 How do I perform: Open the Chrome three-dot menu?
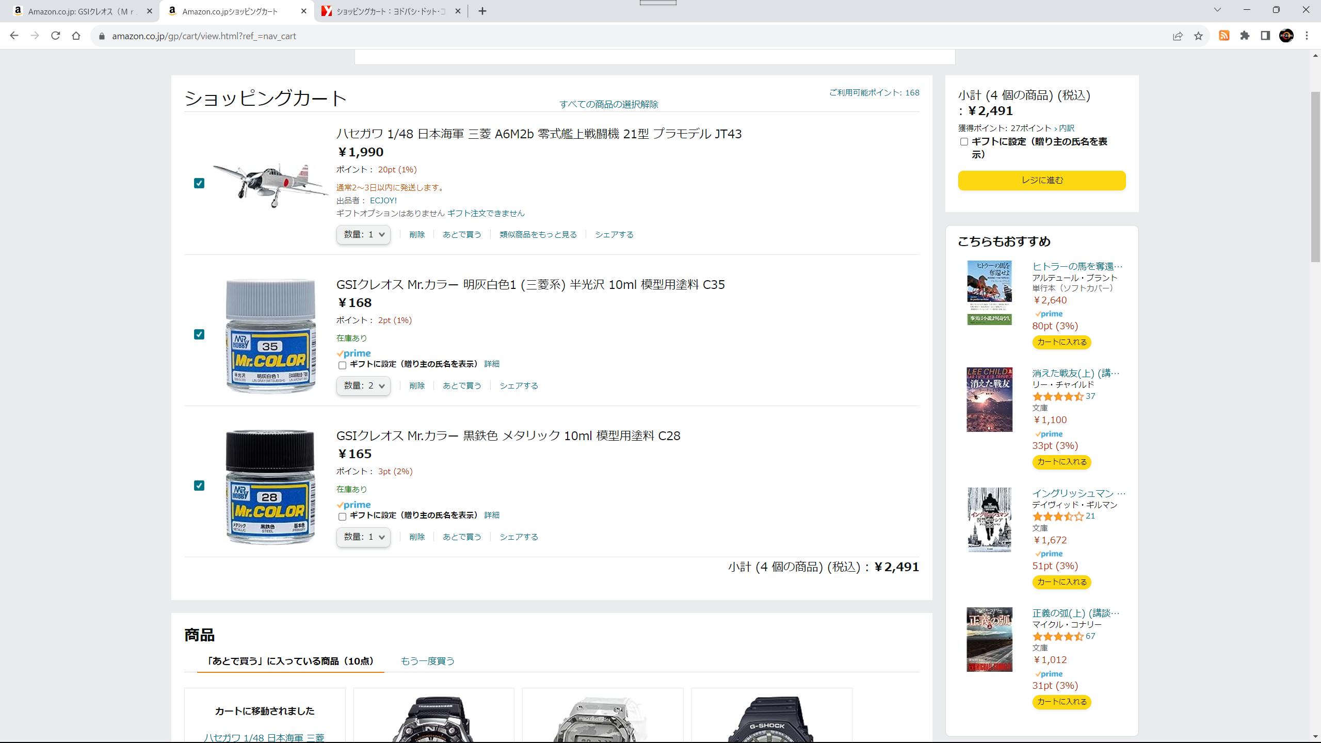pyautogui.click(x=1307, y=36)
